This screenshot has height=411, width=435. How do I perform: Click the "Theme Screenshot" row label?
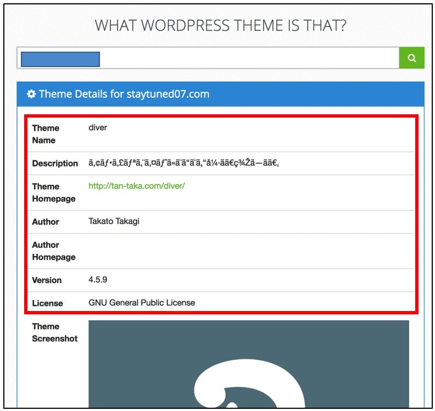(x=55, y=332)
